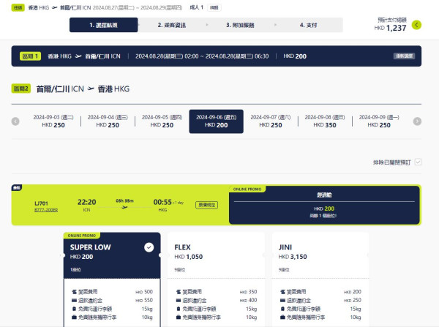Viewport: 439px width, 327px height.
Task: Select the SUPER LOW fare checkmark
Action: point(149,247)
